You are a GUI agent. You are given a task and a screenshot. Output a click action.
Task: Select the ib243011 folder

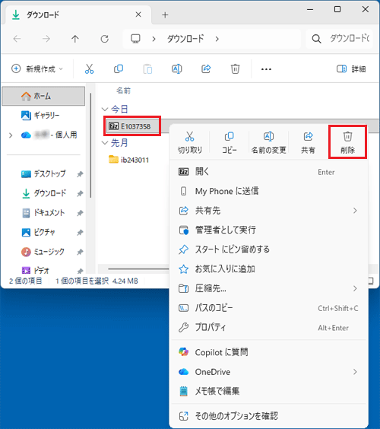128,160
